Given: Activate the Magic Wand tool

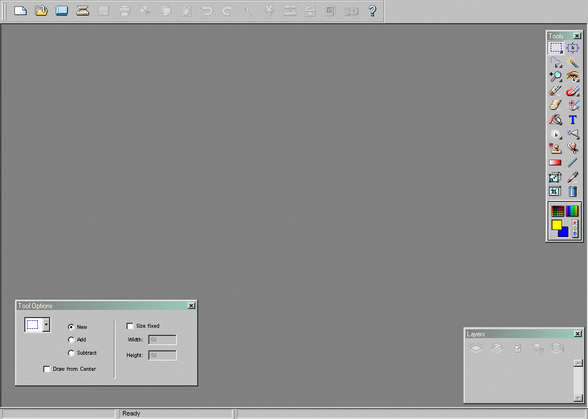Looking at the screenshot, I should (x=573, y=62).
